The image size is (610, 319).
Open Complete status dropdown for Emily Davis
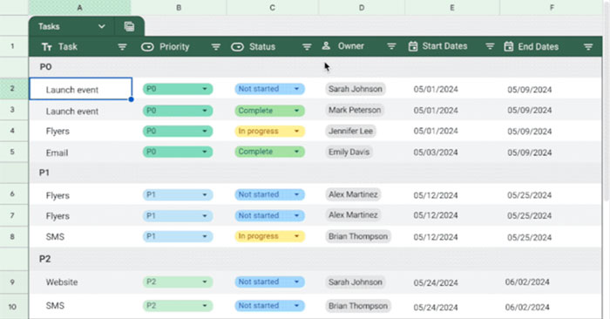pos(269,152)
